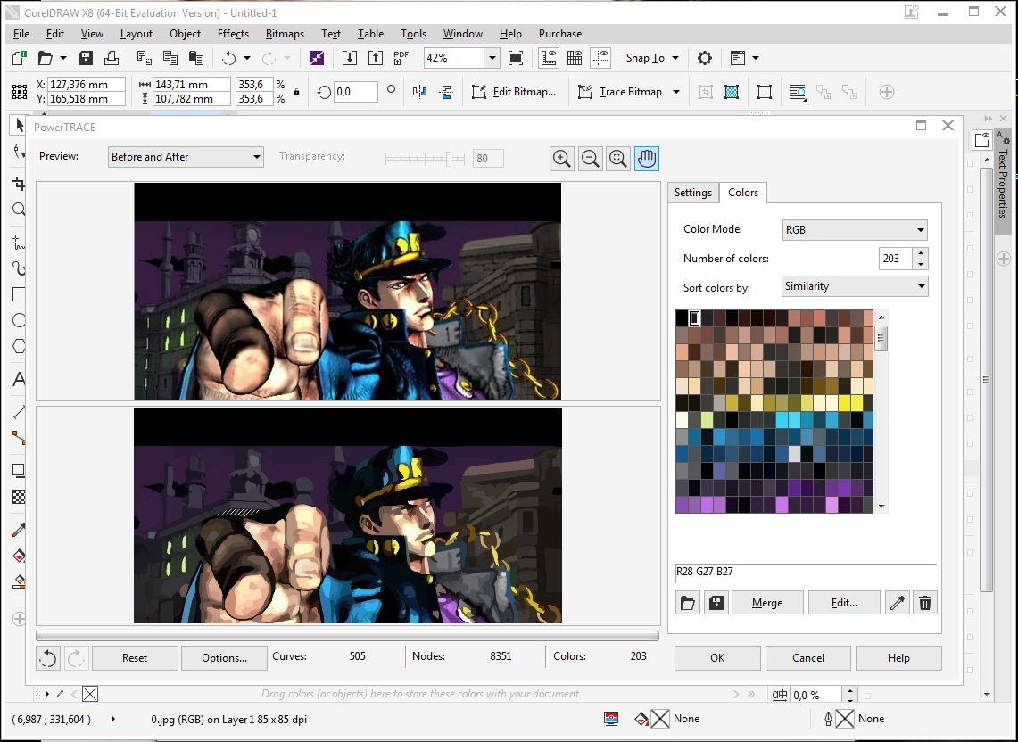Open the Effects menu
The width and height of the screenshot is (1018, 742).
pyautogui.click(x=233, y=34)
